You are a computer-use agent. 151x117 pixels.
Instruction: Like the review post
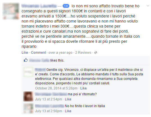(x=25, y=53)
